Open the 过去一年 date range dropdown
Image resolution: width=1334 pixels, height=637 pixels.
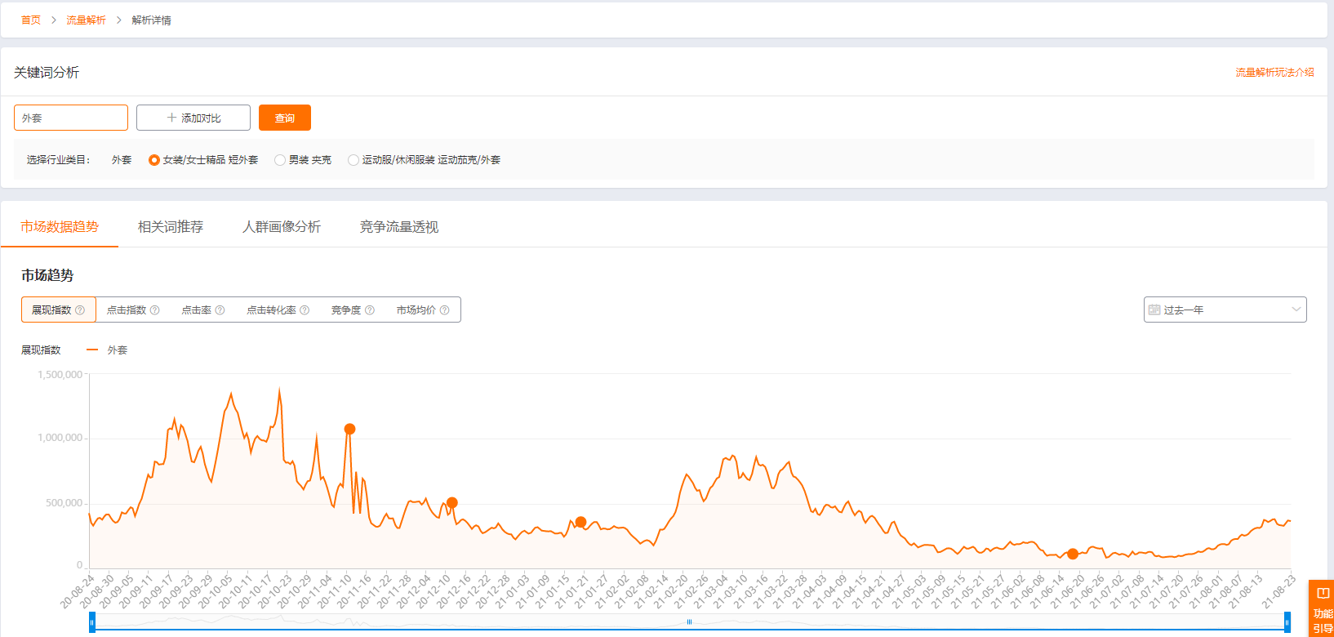click(1225, 310)
